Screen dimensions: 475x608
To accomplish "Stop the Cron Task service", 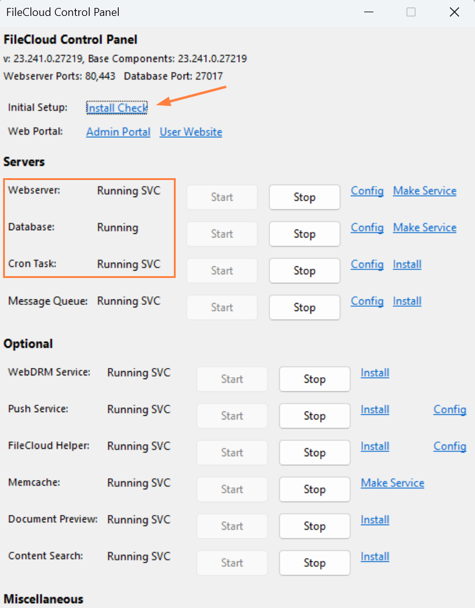I will tap(304, 271).
